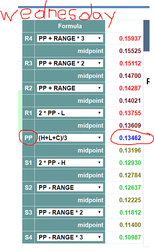Click the vertical scrollbar thumb at right
The width and height of the screenshot is (154, 251).
pos(146,36)
